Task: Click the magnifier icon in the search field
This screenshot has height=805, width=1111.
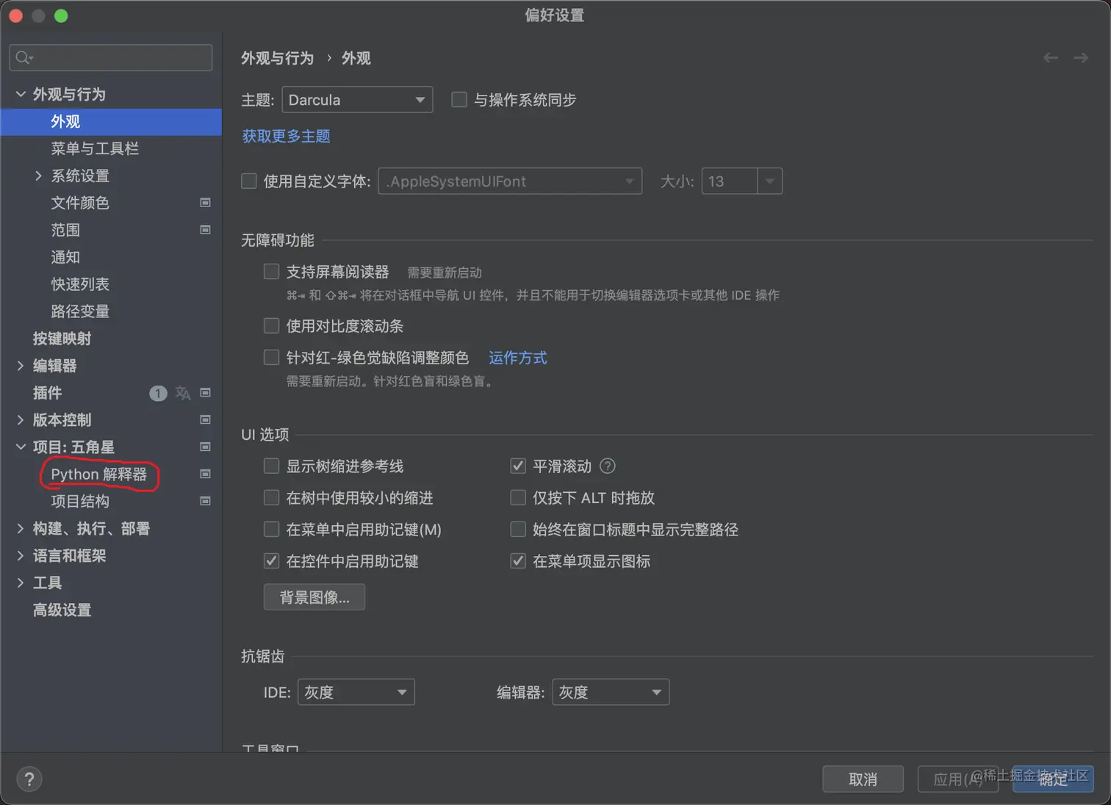Action: click(x=22, y=57)
